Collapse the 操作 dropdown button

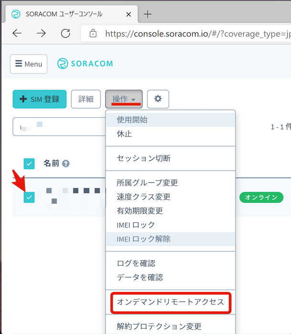[124, 99]
